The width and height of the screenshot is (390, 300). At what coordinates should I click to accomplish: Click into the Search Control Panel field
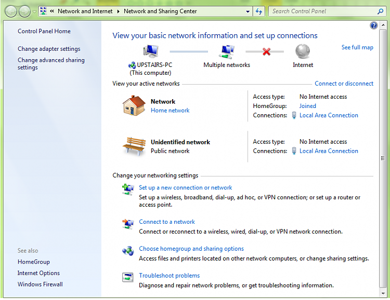click(x=323, y=11)
